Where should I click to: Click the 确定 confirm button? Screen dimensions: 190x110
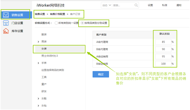pyautogui.click(x=101, y=74)
